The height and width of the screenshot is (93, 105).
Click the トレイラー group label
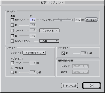coord(63,48)
